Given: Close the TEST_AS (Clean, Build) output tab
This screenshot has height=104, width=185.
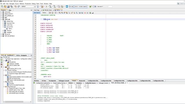Looking at the screenshot, I should [127, 83].
